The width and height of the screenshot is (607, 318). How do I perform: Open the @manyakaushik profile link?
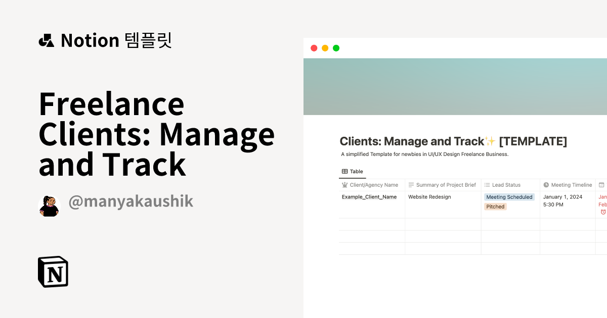tap(131, 201)
